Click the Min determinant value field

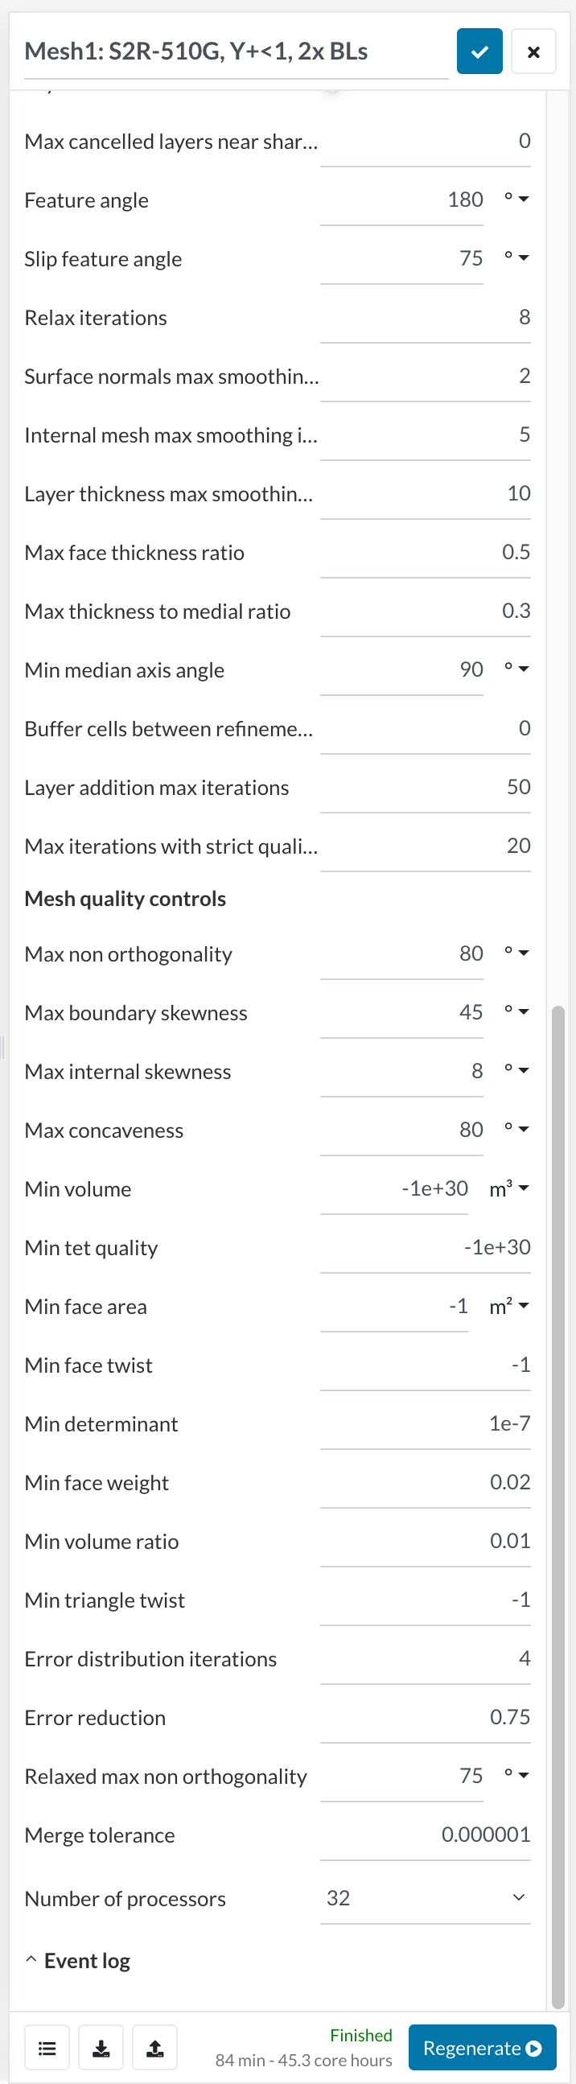point(425,1424)
